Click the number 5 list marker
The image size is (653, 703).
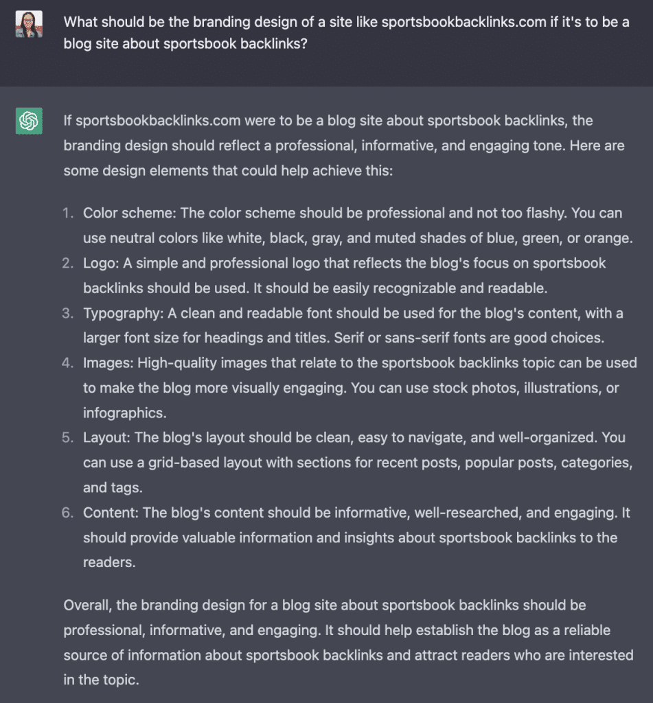(67, 437)
